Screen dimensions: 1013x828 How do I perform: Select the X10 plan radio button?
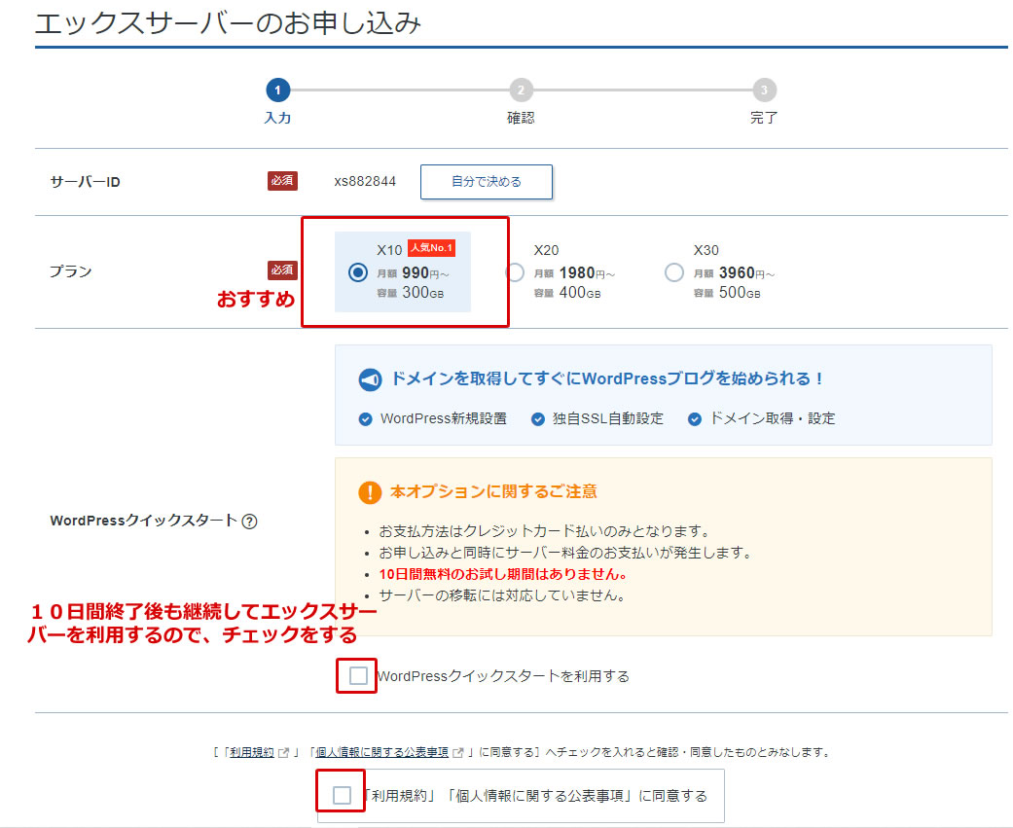358,272
